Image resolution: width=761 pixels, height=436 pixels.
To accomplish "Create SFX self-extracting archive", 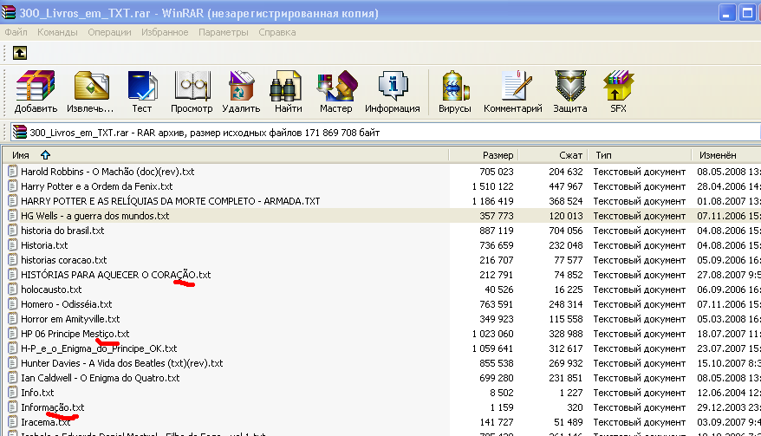I will pos(618,92).
